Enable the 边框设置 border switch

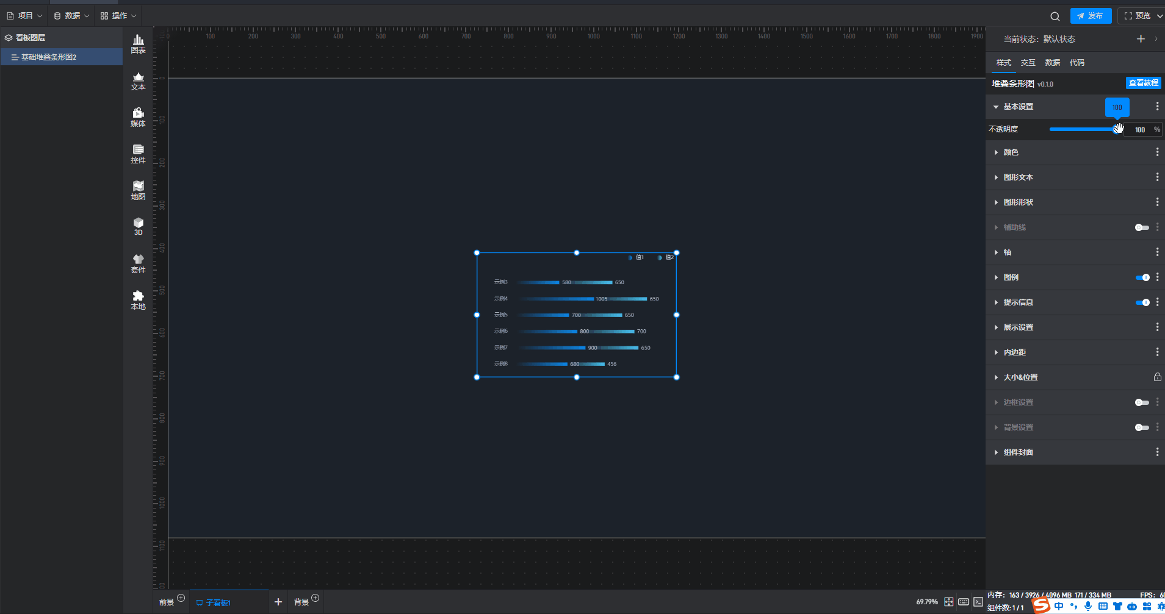(1142, 402)
